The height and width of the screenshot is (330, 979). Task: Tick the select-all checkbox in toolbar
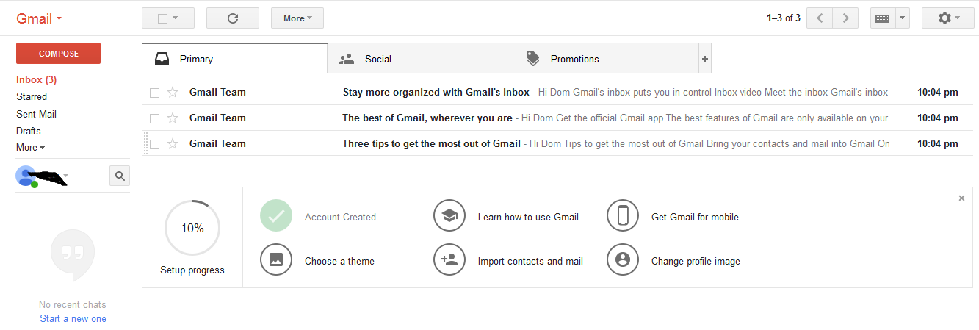pos(163,18)
